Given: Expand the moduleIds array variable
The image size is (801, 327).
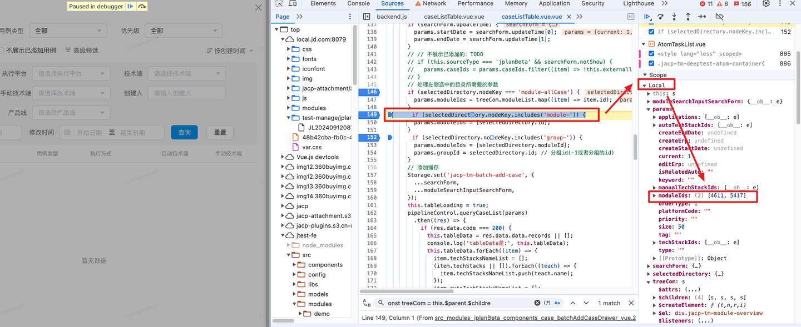Looking at the screenshot, I should click(x=655, y=196).
